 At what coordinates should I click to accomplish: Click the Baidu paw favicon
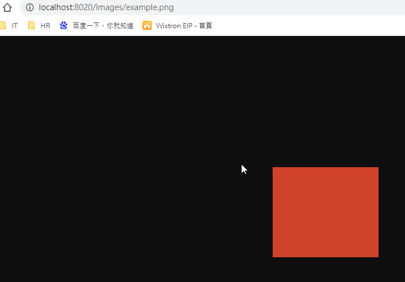click(64, 25)
